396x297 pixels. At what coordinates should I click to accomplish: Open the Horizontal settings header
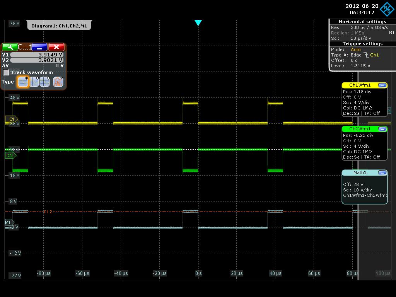362,22
